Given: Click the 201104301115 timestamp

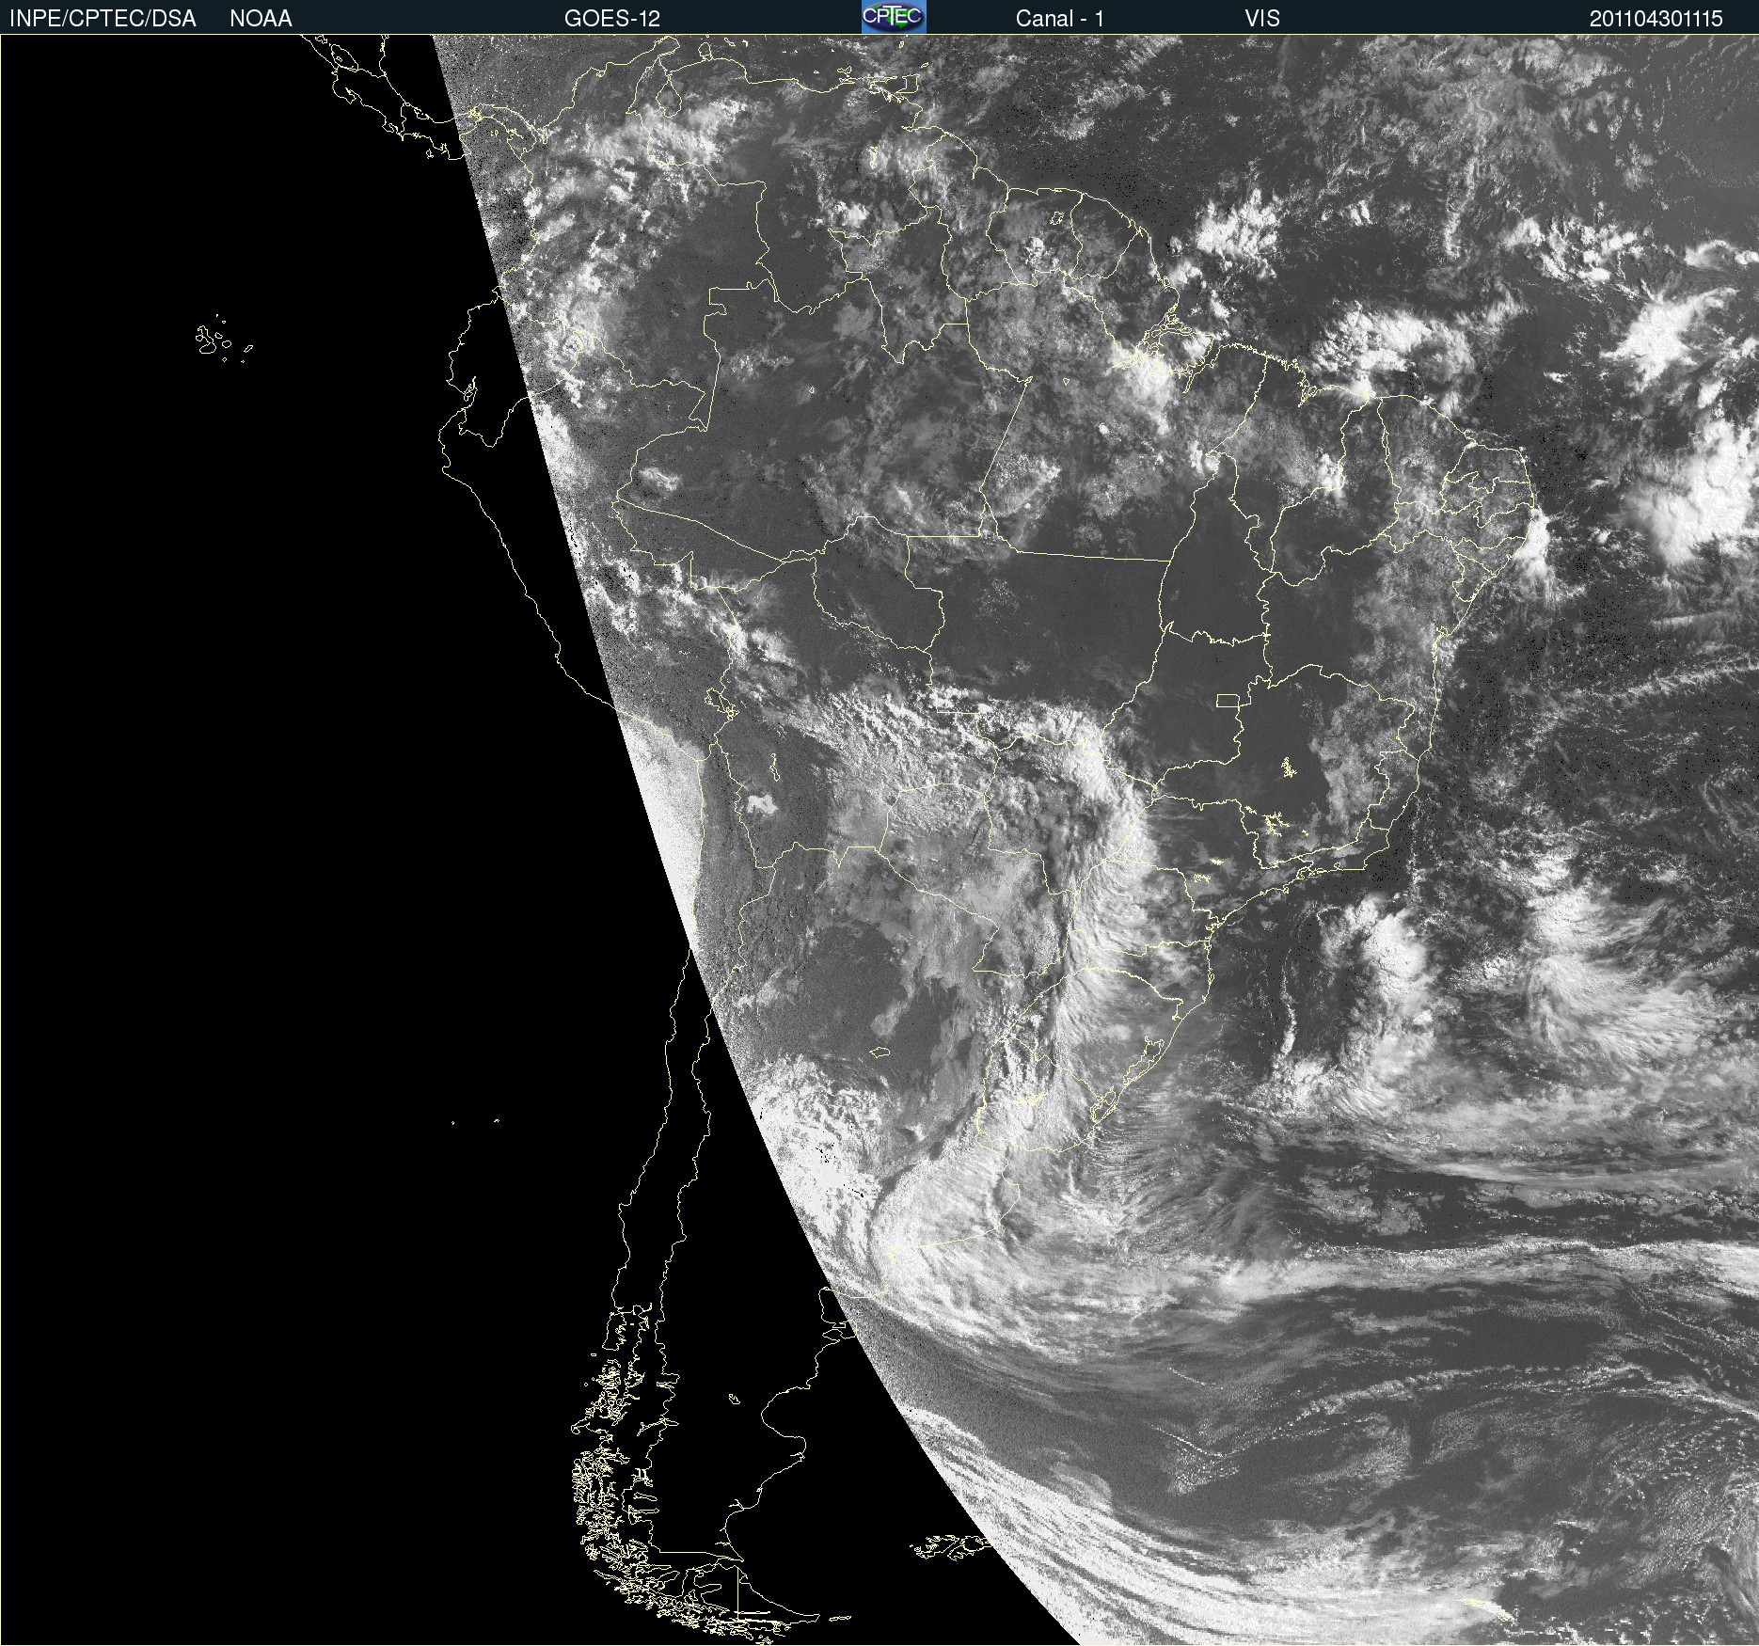Looking at the screenshot, I should [1656, 19].
